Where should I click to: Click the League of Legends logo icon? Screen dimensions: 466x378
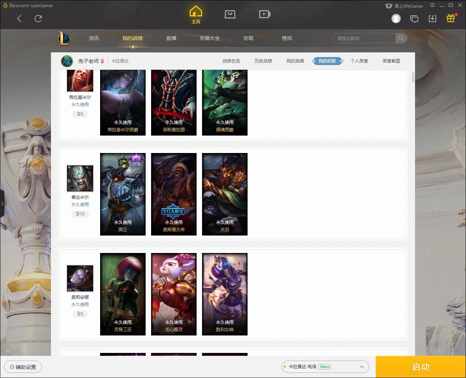click(x=64, y=38)
